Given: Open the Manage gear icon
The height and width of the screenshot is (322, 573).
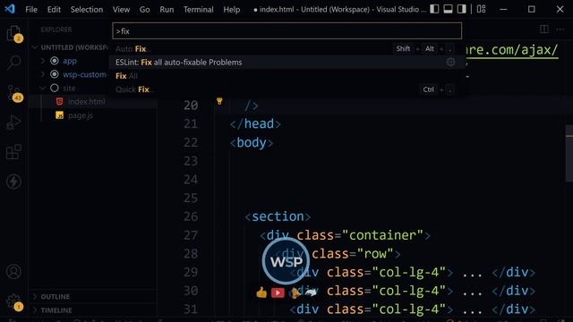Looking at the screenshot, I should 14,302.
